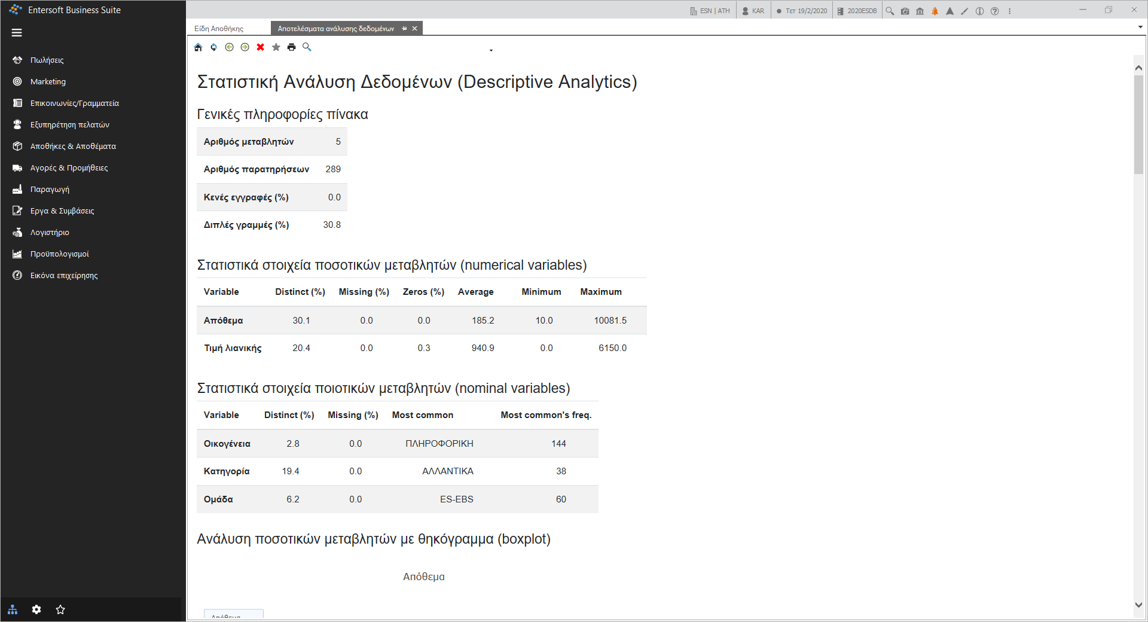Click the Home icon in the browser toolbar
The width and height of the screenshot is (1148, 622).
tap(199, 47)
